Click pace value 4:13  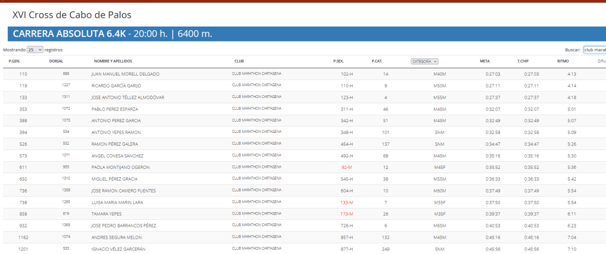click(x=572, y=74)
